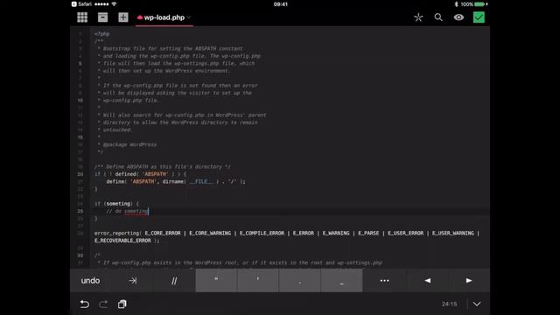The image size is (560, 315).
Task: Open more symbols with ellipsis key
Action: coord(384,281)
